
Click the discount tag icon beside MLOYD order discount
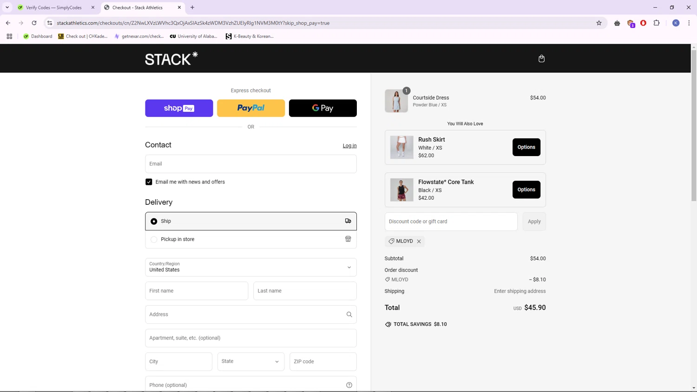pyautogui.click(x=388, y=280)
